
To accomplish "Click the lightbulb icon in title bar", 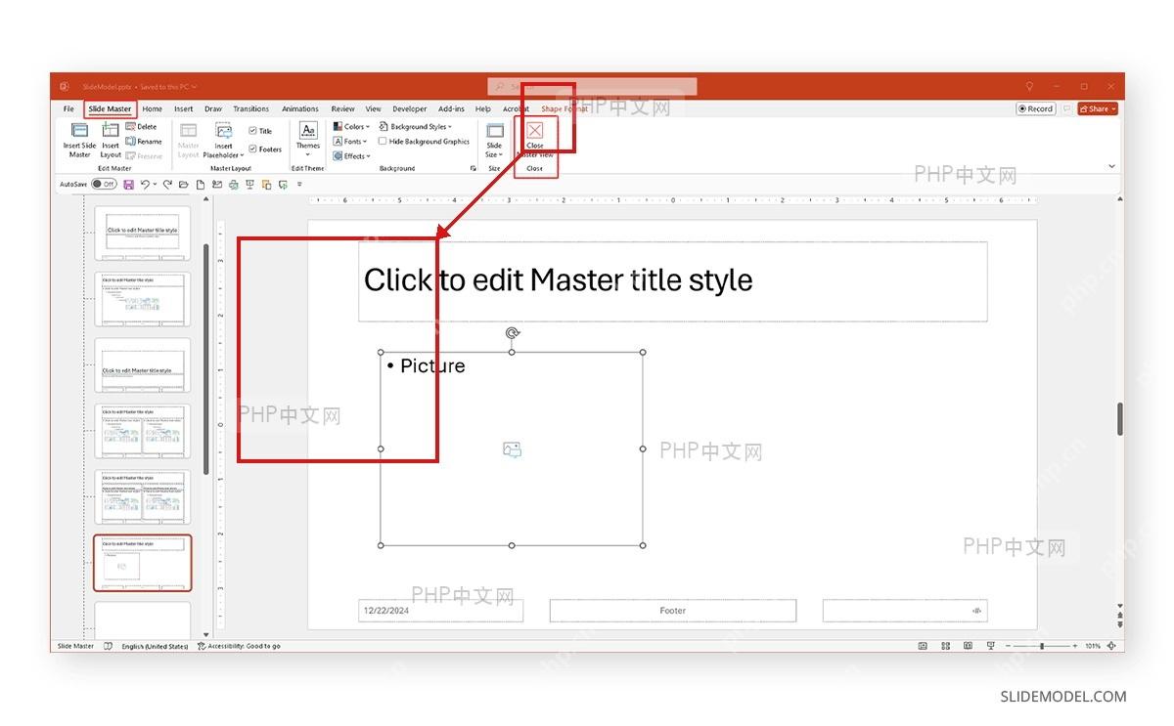I will tap(1029, 86).
